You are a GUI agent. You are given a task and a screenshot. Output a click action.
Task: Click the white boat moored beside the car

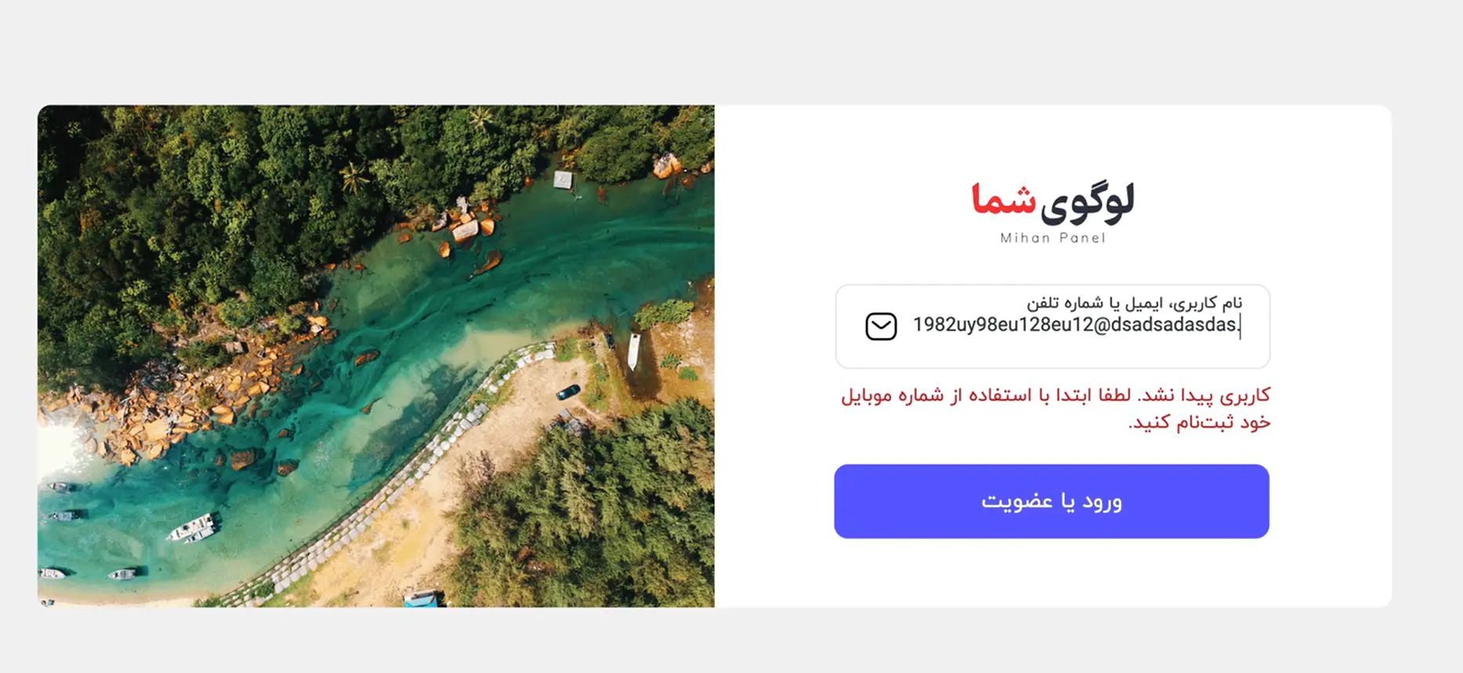point(633,351)
